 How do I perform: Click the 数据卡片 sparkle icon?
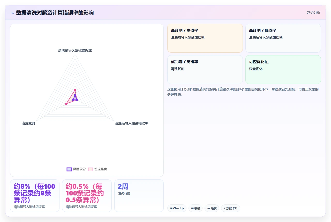[x=224, y=208]
